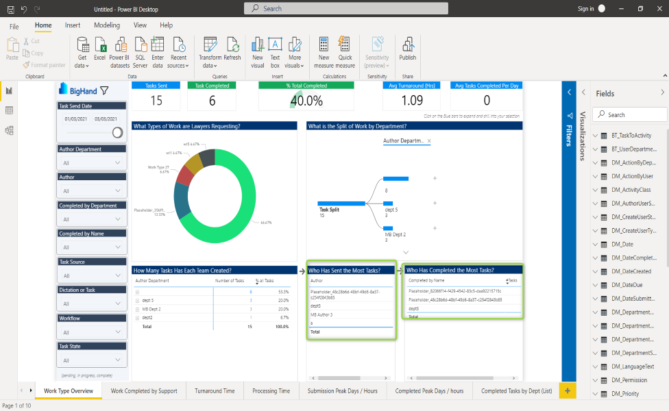The width and height of the screenshot is (669, 411).
Task: Open the Work Completed by Support page
Action: point(144,391)
